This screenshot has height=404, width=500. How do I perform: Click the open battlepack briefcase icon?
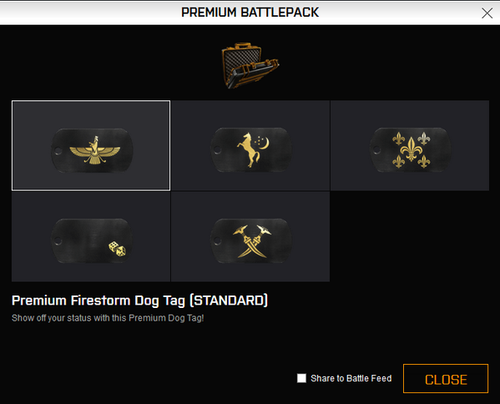250,65
